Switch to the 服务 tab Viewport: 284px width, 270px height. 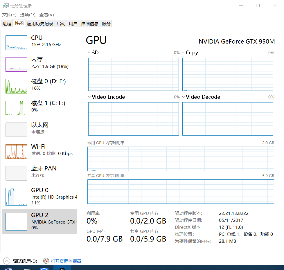pos(106,24)
